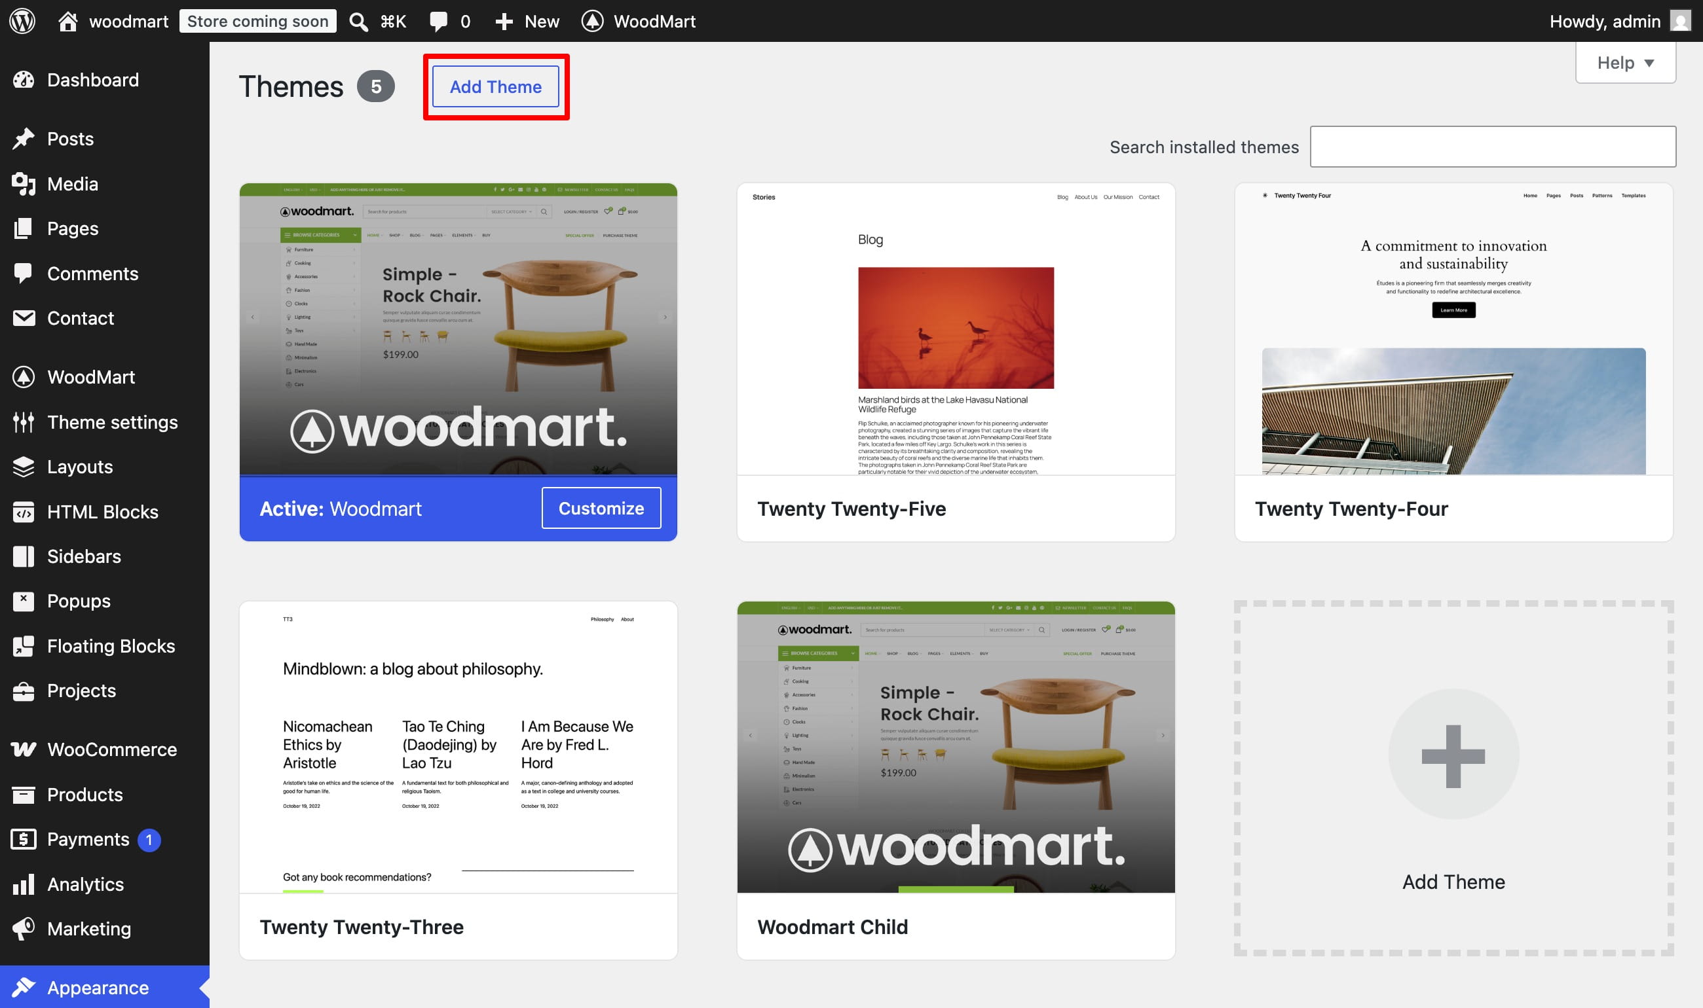Focus the Search installed themes field
The width and height of the screenshot is (1703, 1008).
[x=1492, y=147]
